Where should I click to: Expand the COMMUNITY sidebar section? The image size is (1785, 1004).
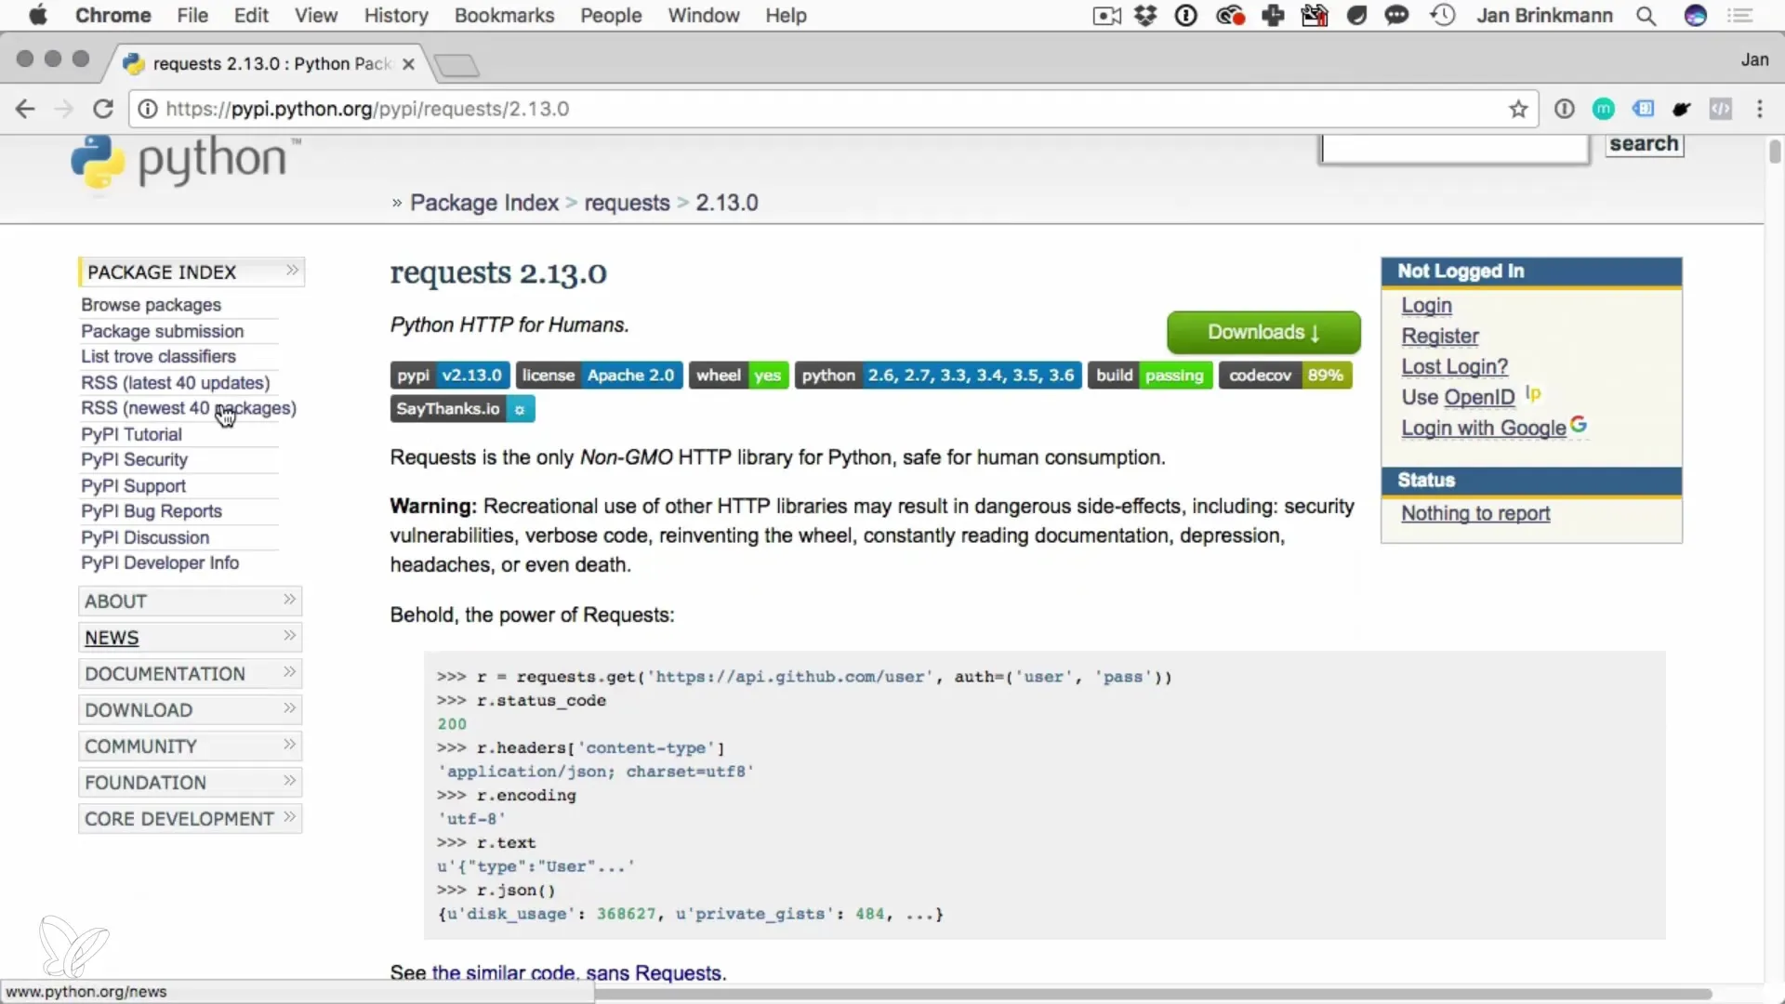[x=191, y=746]
